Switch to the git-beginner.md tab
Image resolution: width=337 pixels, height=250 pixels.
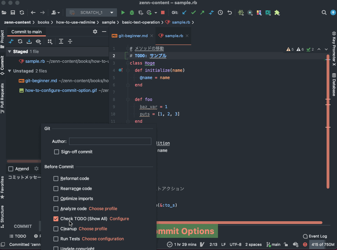(x=132, y=35)
